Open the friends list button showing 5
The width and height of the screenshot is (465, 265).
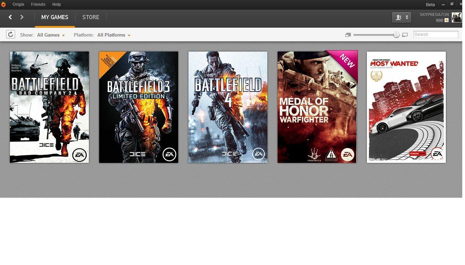[x=401, y=17]
